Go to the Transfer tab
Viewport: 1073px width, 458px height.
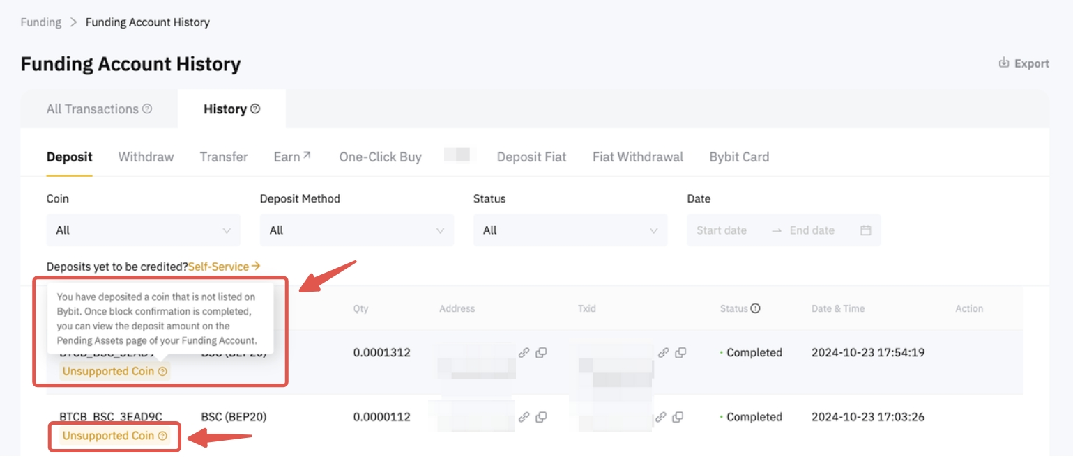point(223,157)
